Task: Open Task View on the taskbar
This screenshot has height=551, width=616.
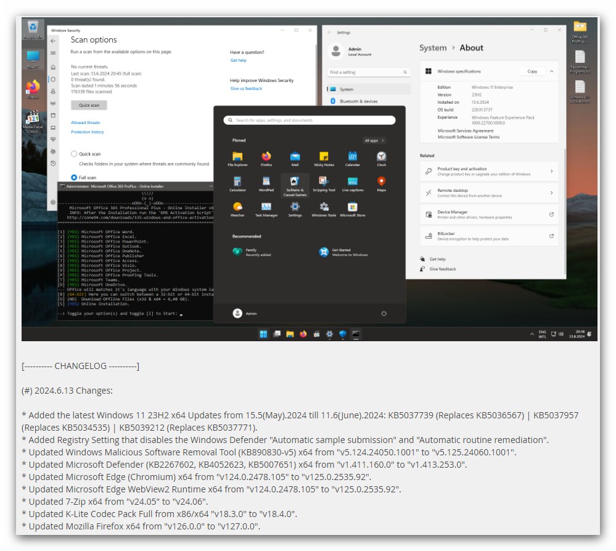Action: click(x=277, y=334)
